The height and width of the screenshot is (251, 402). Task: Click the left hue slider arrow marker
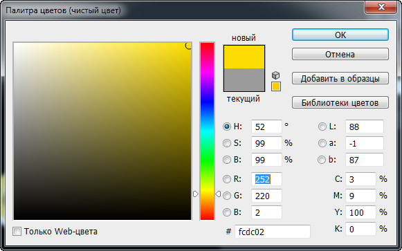pos(196,194)
